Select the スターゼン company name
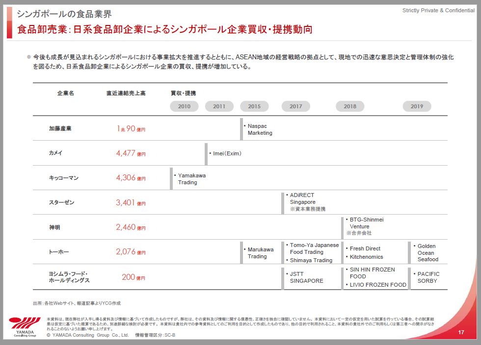This screenshot has height=345, width=481. (x=61, y=202)
